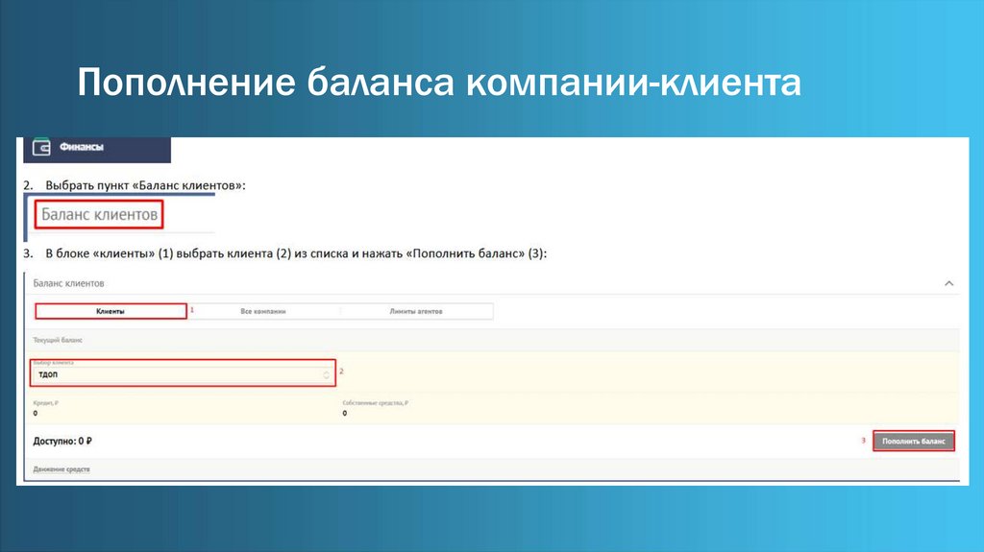Screen dimensions: 984x552
Task: Switch to the Клиенты tab
Action: click(x=111, y=311)
